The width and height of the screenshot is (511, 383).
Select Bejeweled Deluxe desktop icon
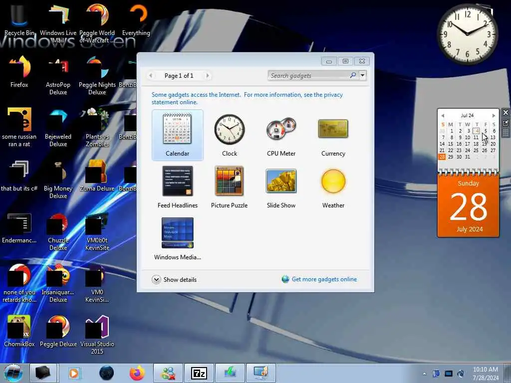click(x=58, y=127)
